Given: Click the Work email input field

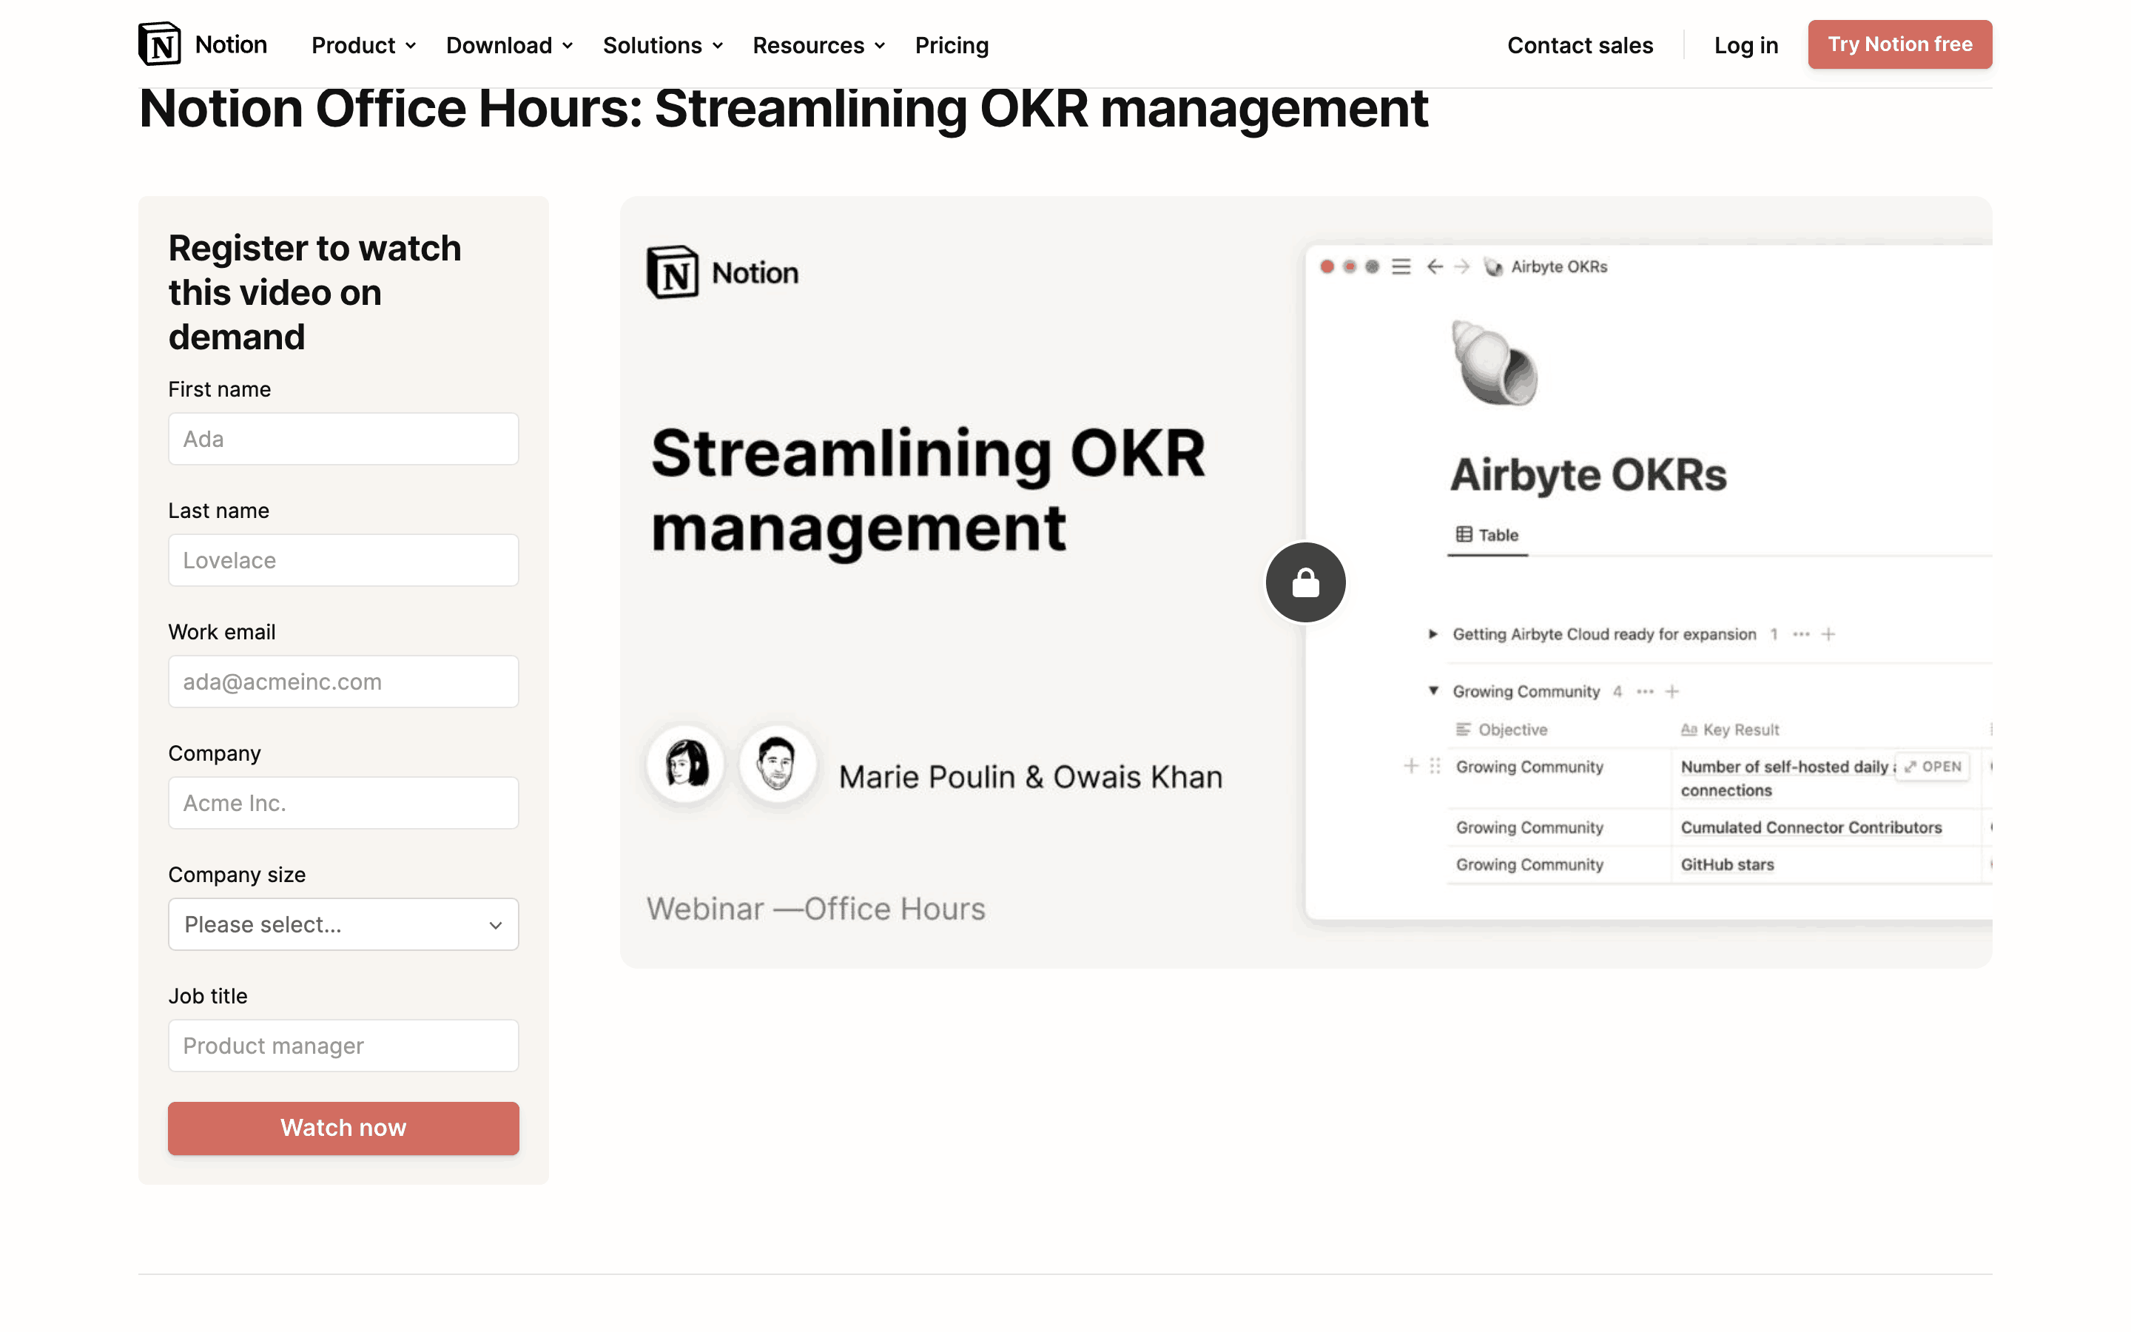Looking at the screenshot, I should point(343,681).
